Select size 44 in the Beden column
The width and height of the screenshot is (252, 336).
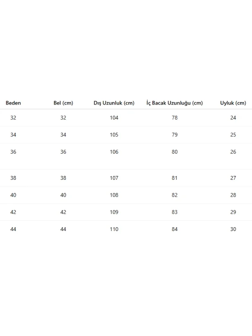pyautogui.click(x=13, y=229)
